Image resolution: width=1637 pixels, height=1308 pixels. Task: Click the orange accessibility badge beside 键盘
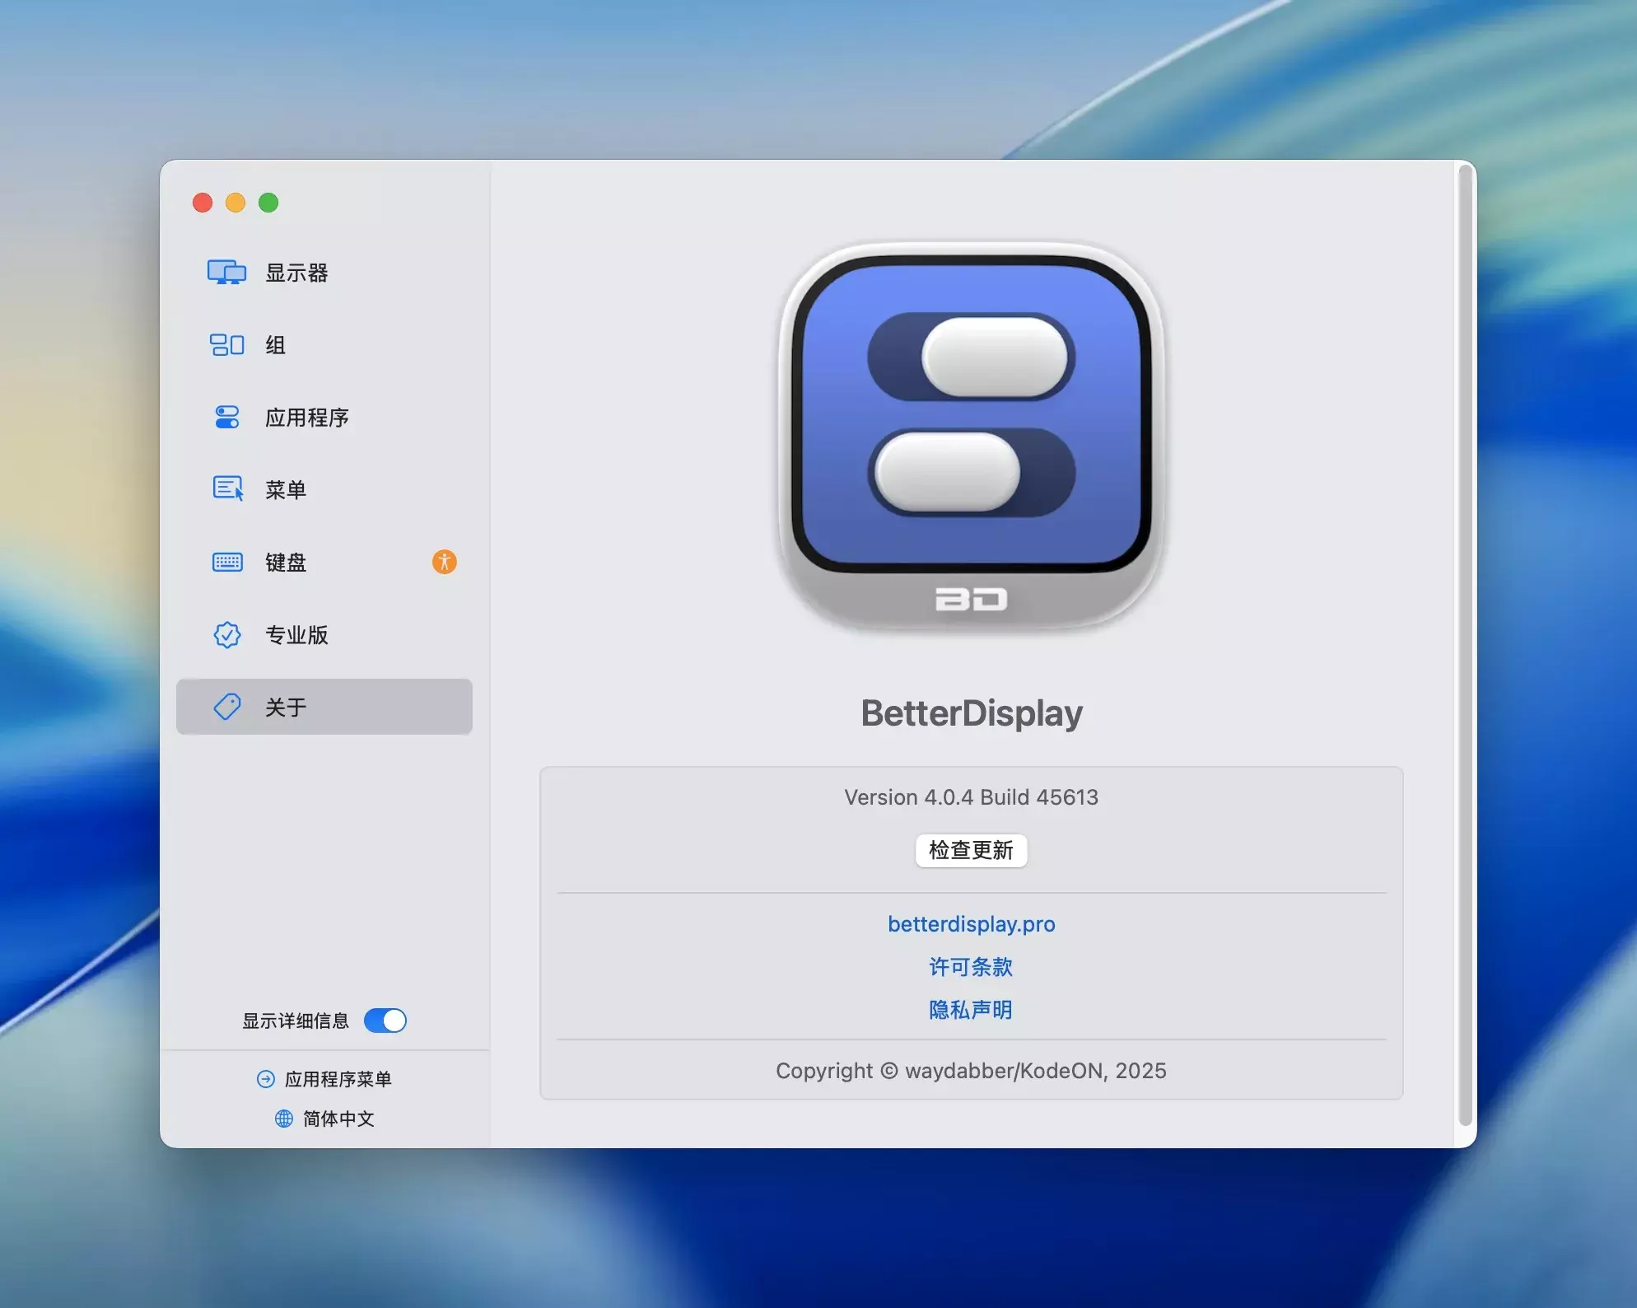coord(444,562)
